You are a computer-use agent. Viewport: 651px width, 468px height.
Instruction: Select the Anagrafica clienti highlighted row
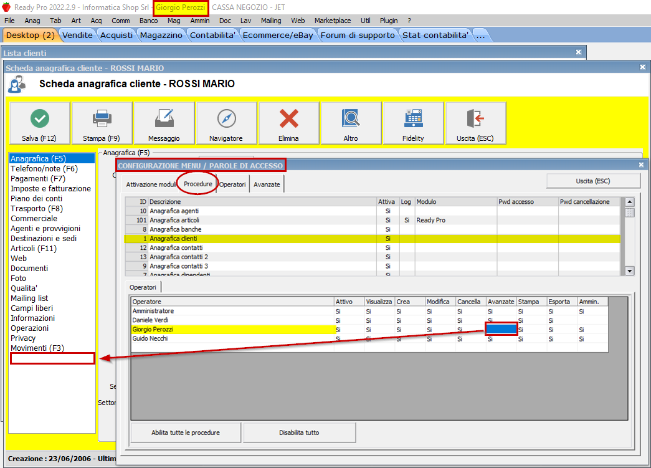tap(262, 239)
